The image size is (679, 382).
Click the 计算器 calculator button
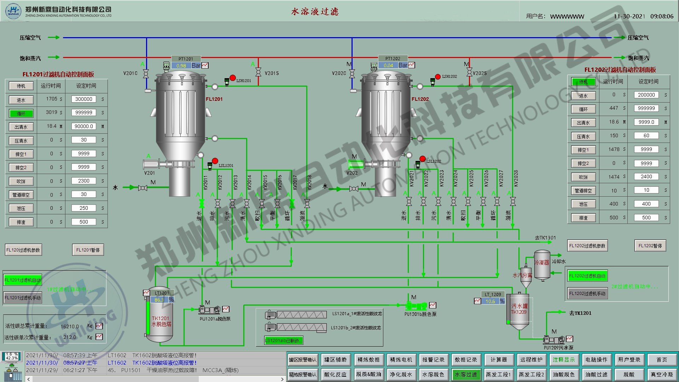point(499,360)
